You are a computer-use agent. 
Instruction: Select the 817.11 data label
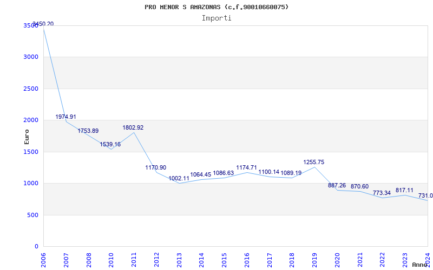click(404, 190)
